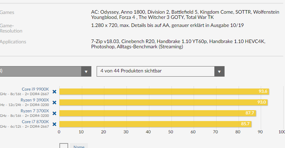The image size is (285, 148).
Task: Open the Ryzen 7 3700X product link
Action: [35, 111]
